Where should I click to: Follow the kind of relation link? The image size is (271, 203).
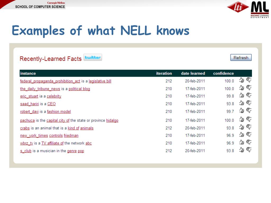tap(74, 128)
